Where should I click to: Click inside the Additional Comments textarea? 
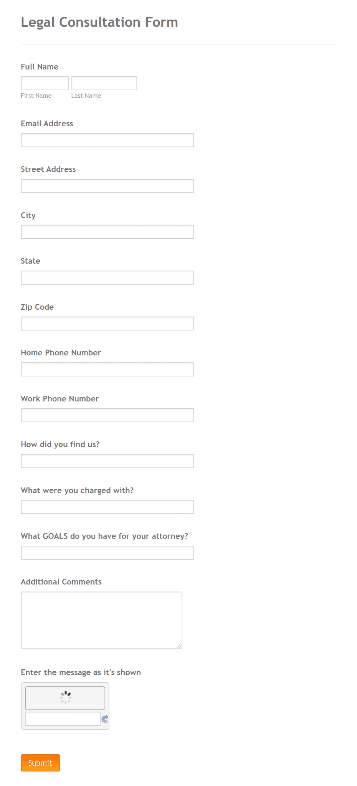(x=101, y=618)
